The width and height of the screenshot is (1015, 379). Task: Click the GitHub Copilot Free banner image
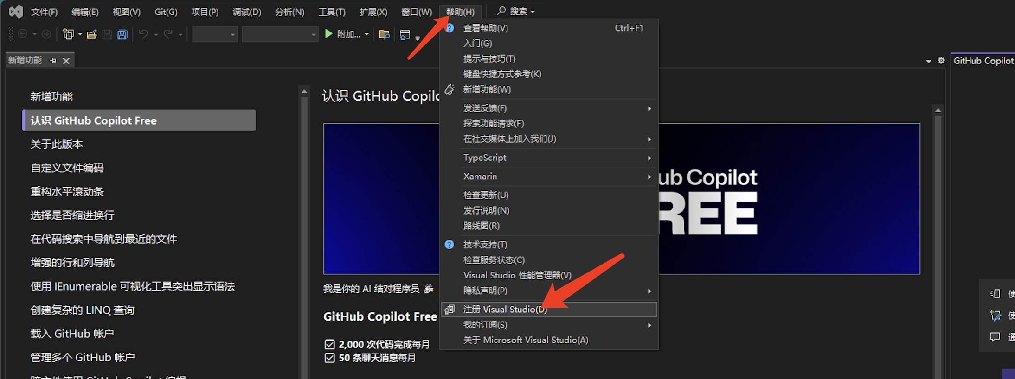622,199
